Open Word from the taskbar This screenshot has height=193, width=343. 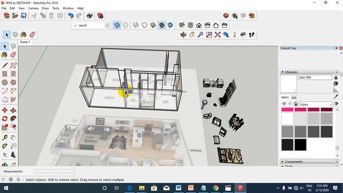[178, 188]
